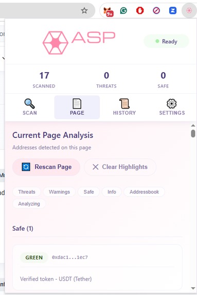Screen dimensions: 197x295
Task: Click the scrollbar down arrow
Action: pos(193,288)
